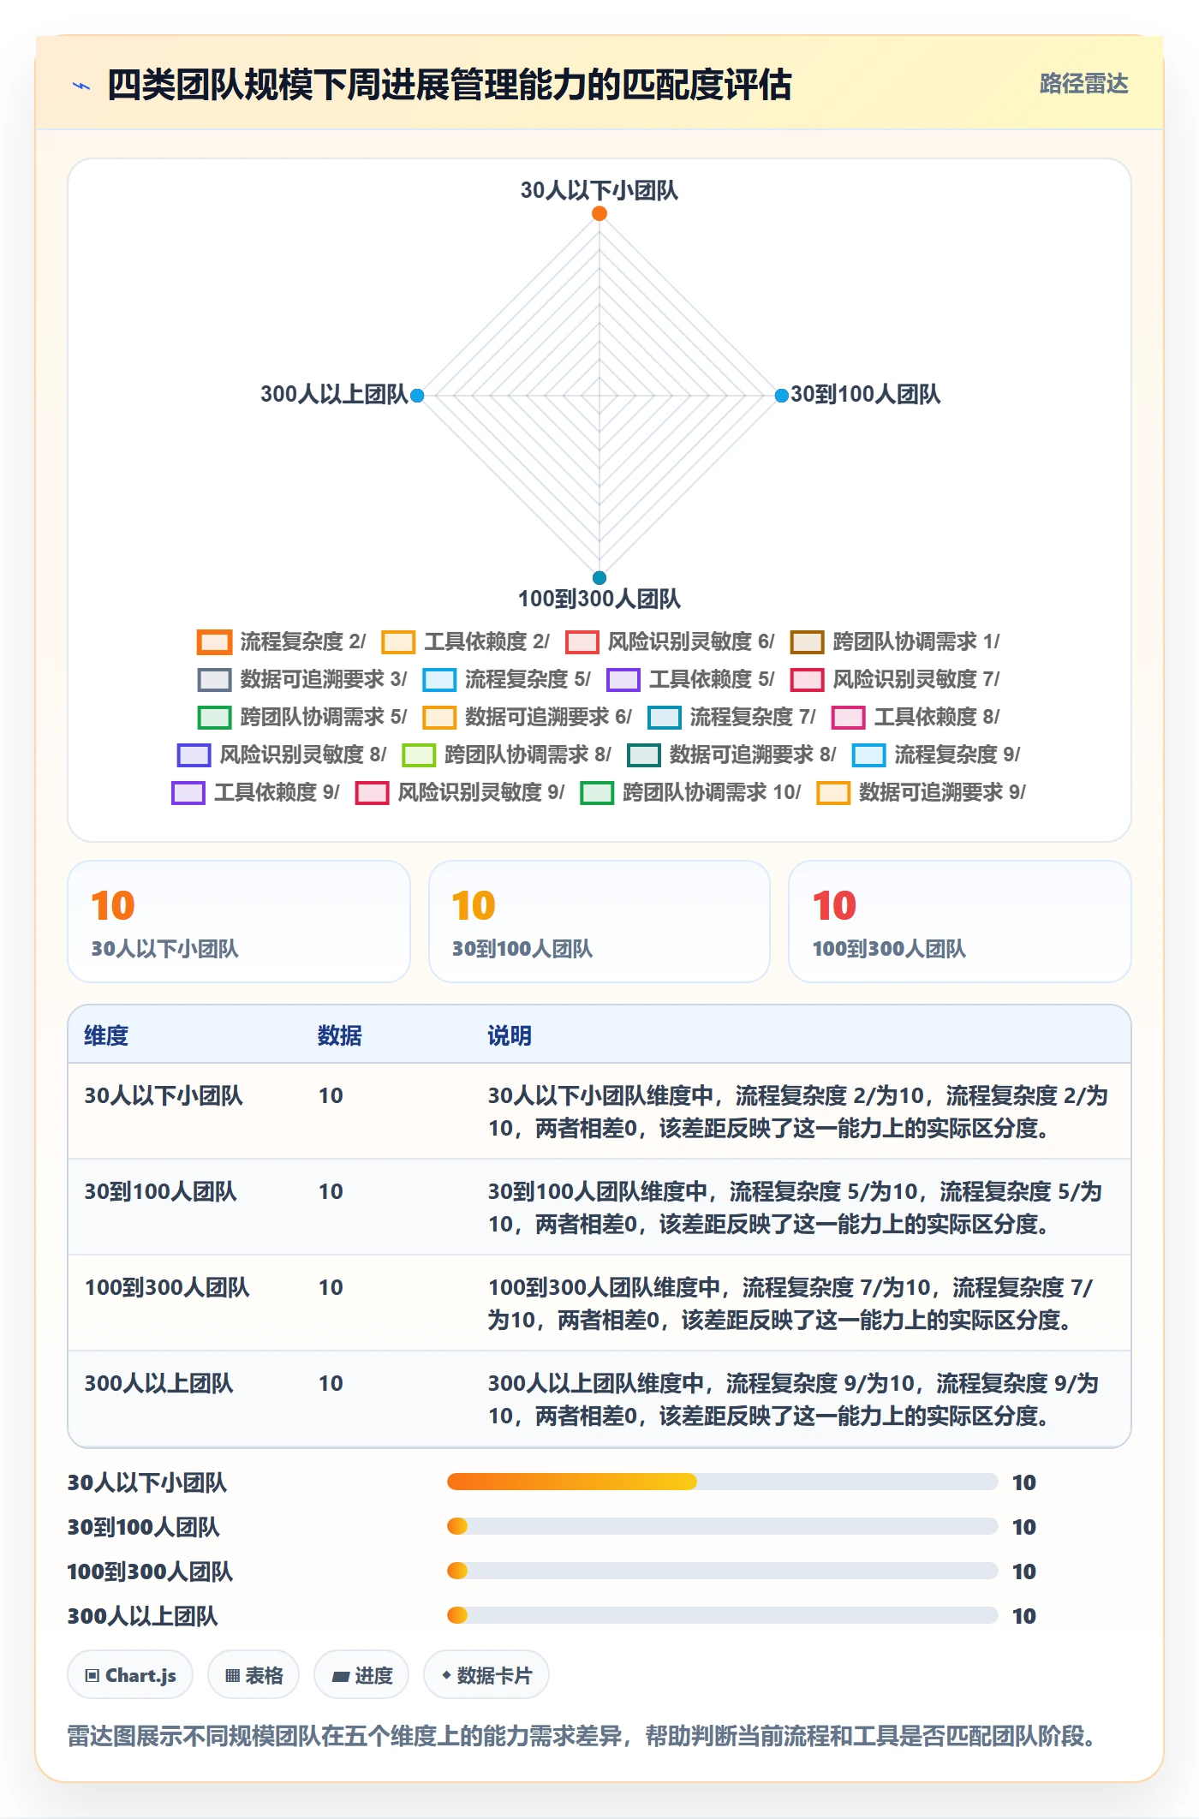
Task: Toggle legend item 数据可追溯要求 3/
Action: coord(301,679)
